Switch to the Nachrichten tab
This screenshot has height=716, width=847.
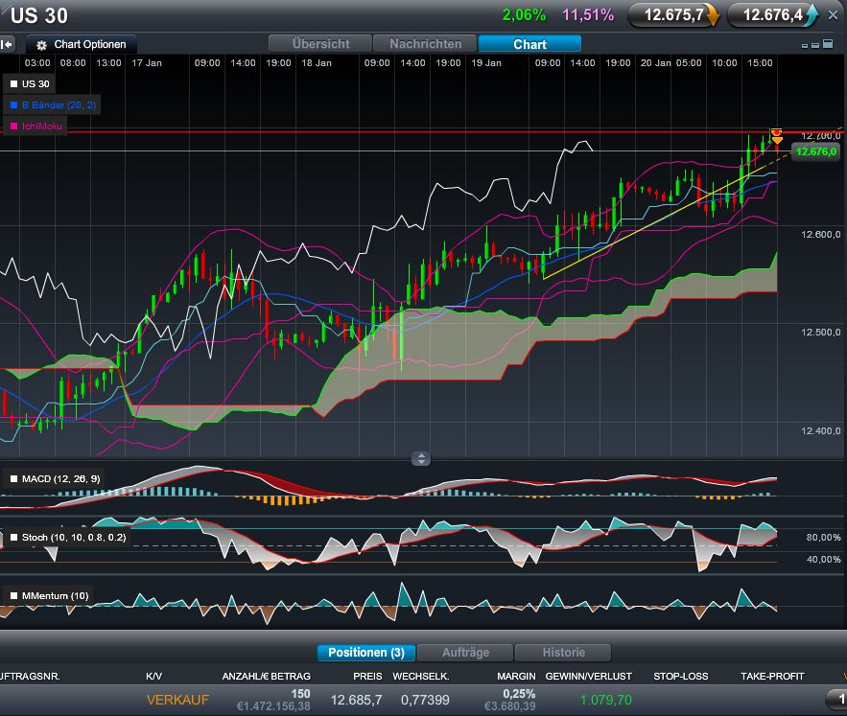click(423, 43)
